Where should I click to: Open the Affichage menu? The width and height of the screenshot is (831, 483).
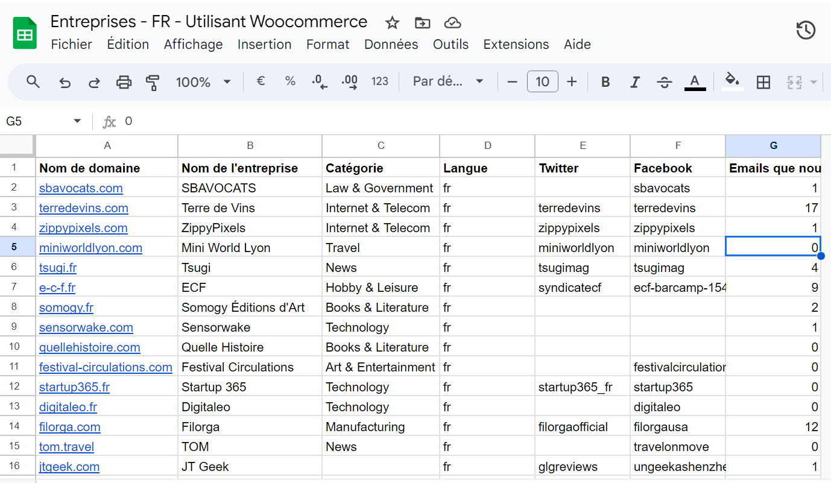pos(194,44)
